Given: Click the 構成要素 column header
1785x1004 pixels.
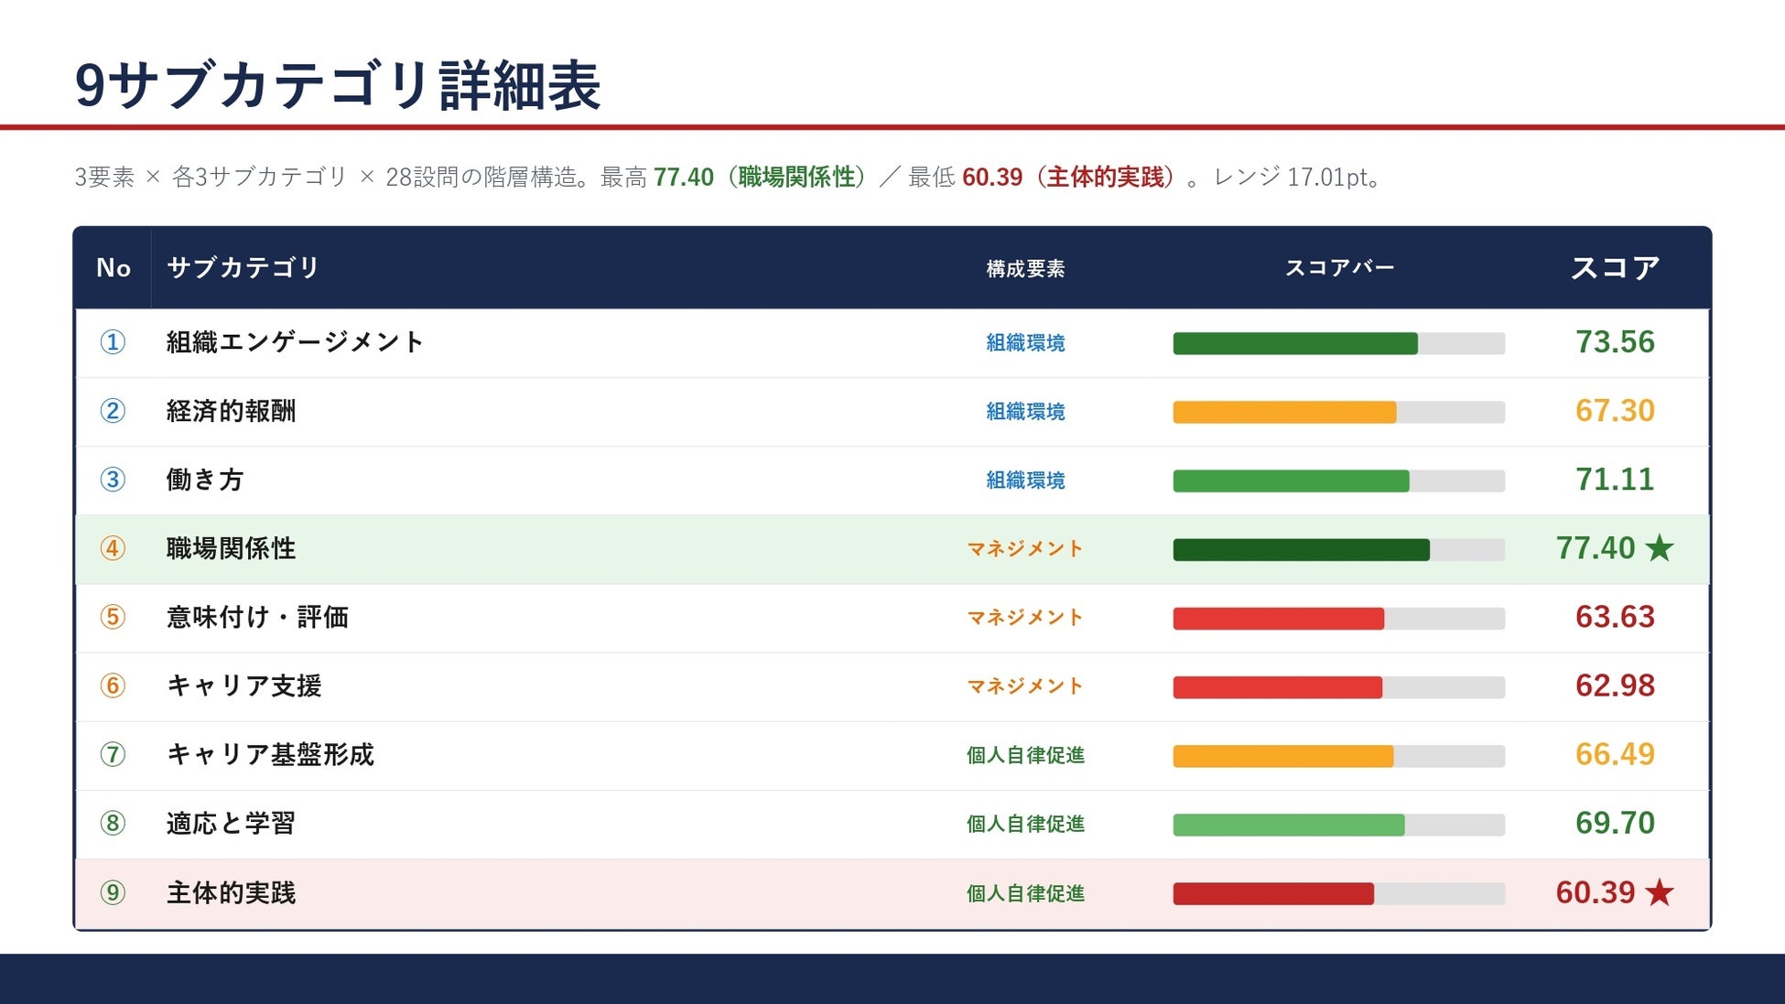Looking at the screenshot, I should coord(1025,268).
